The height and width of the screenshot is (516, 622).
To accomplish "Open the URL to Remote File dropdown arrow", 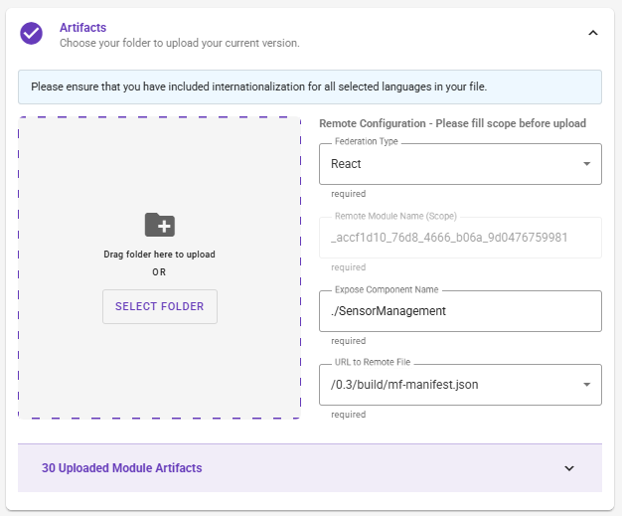I will tap(586, 384).
